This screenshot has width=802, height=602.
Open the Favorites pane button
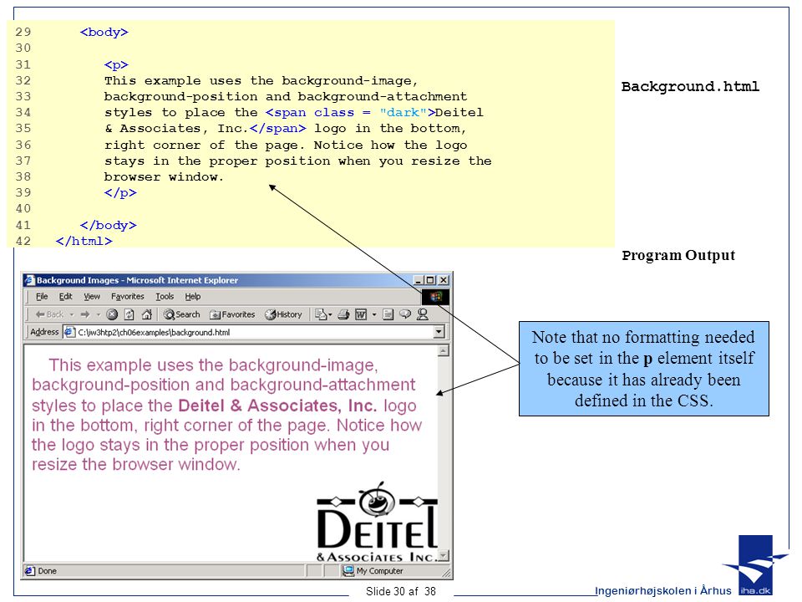tap(232, 314)
